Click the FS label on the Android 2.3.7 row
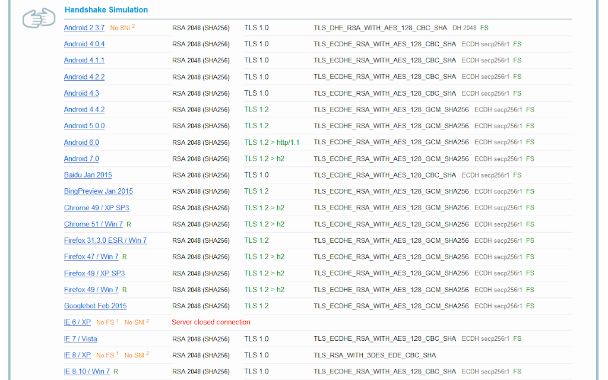608x380 pixels. coord(484,28)
